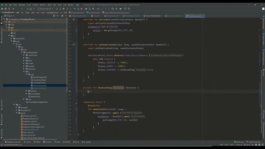Image resolution: width=265 pixels, height=149 pixels.
Task: Expand the repository package folder
Action: [x=24, y=69]
